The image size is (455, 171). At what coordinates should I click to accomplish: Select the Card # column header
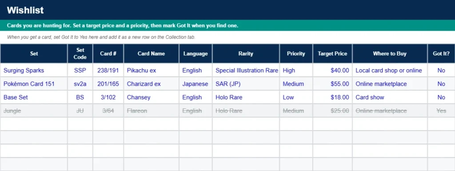coord(108,54)
